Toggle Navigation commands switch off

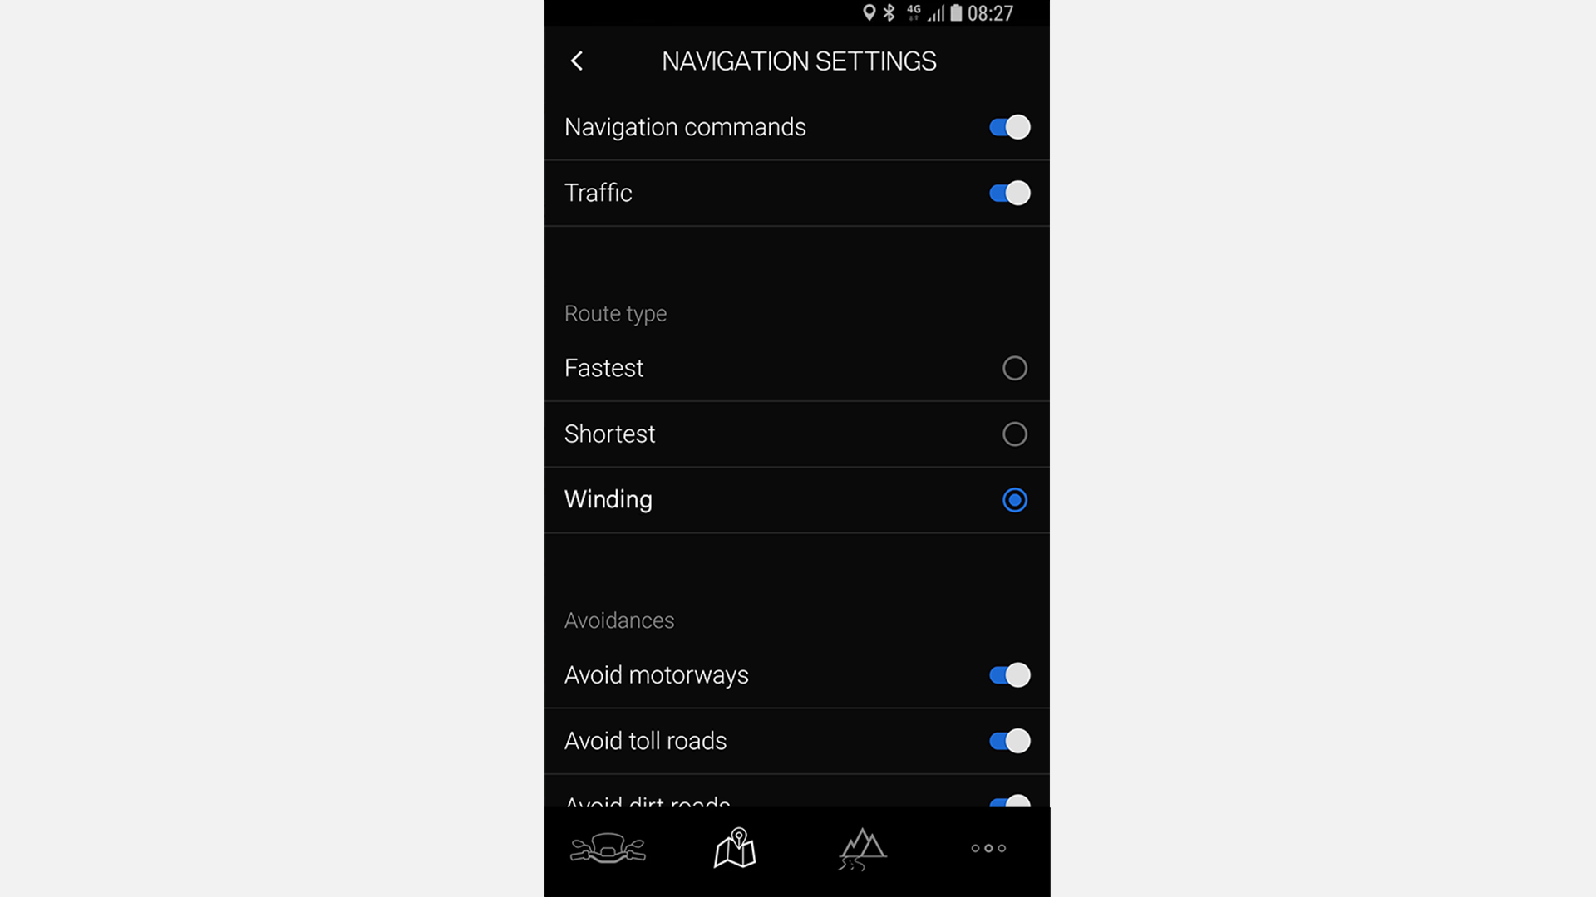pyautogui.click(x=1007, y=126)
